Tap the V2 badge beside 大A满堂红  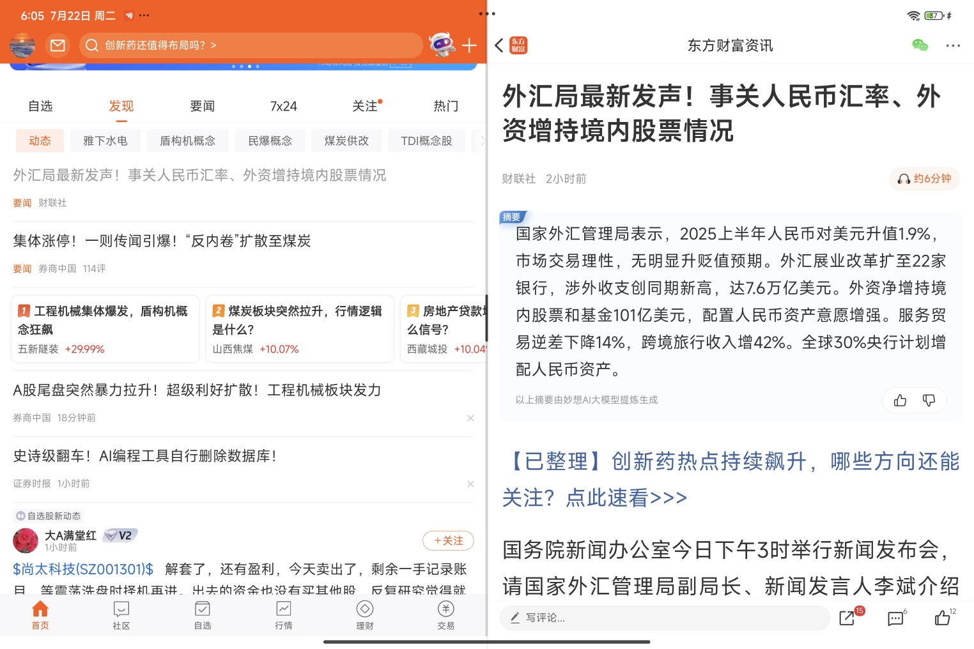tap(120, 535)
